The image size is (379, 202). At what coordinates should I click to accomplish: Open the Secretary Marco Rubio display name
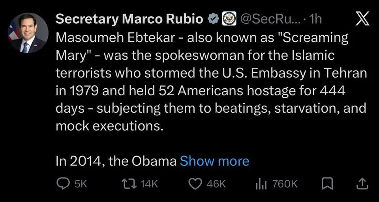[129, 19]
